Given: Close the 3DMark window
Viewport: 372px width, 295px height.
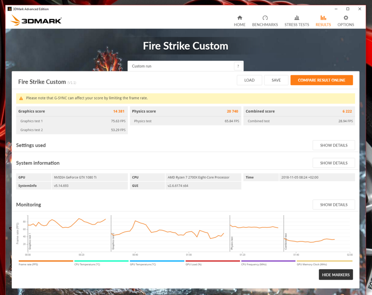Looking at the screenshot, I should (360, 9).
